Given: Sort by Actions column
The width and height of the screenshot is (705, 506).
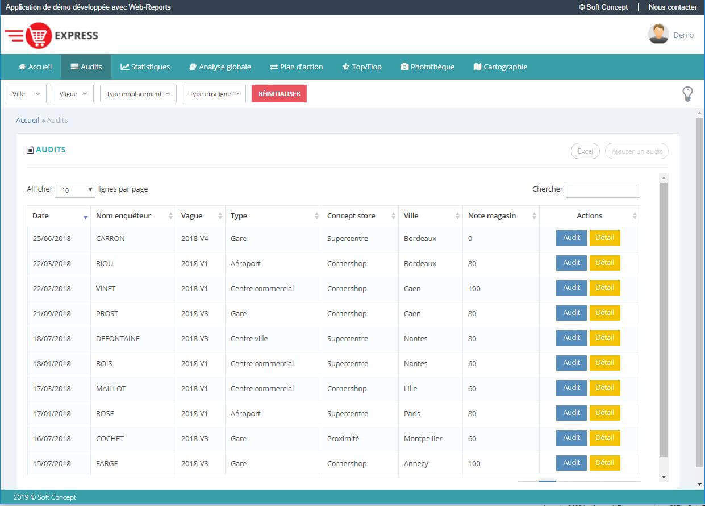Looking at the screenshot, I should pos(590,216).
